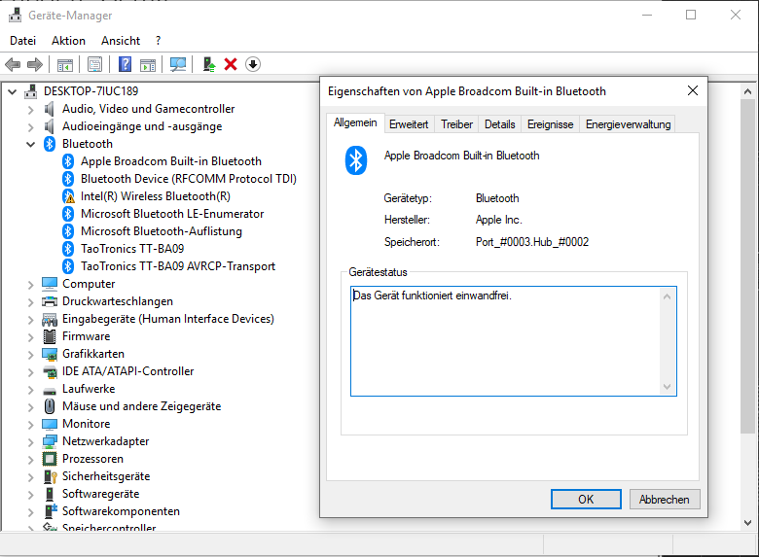
Task: Switch to the Treiber tab
Action: point(456,124)
